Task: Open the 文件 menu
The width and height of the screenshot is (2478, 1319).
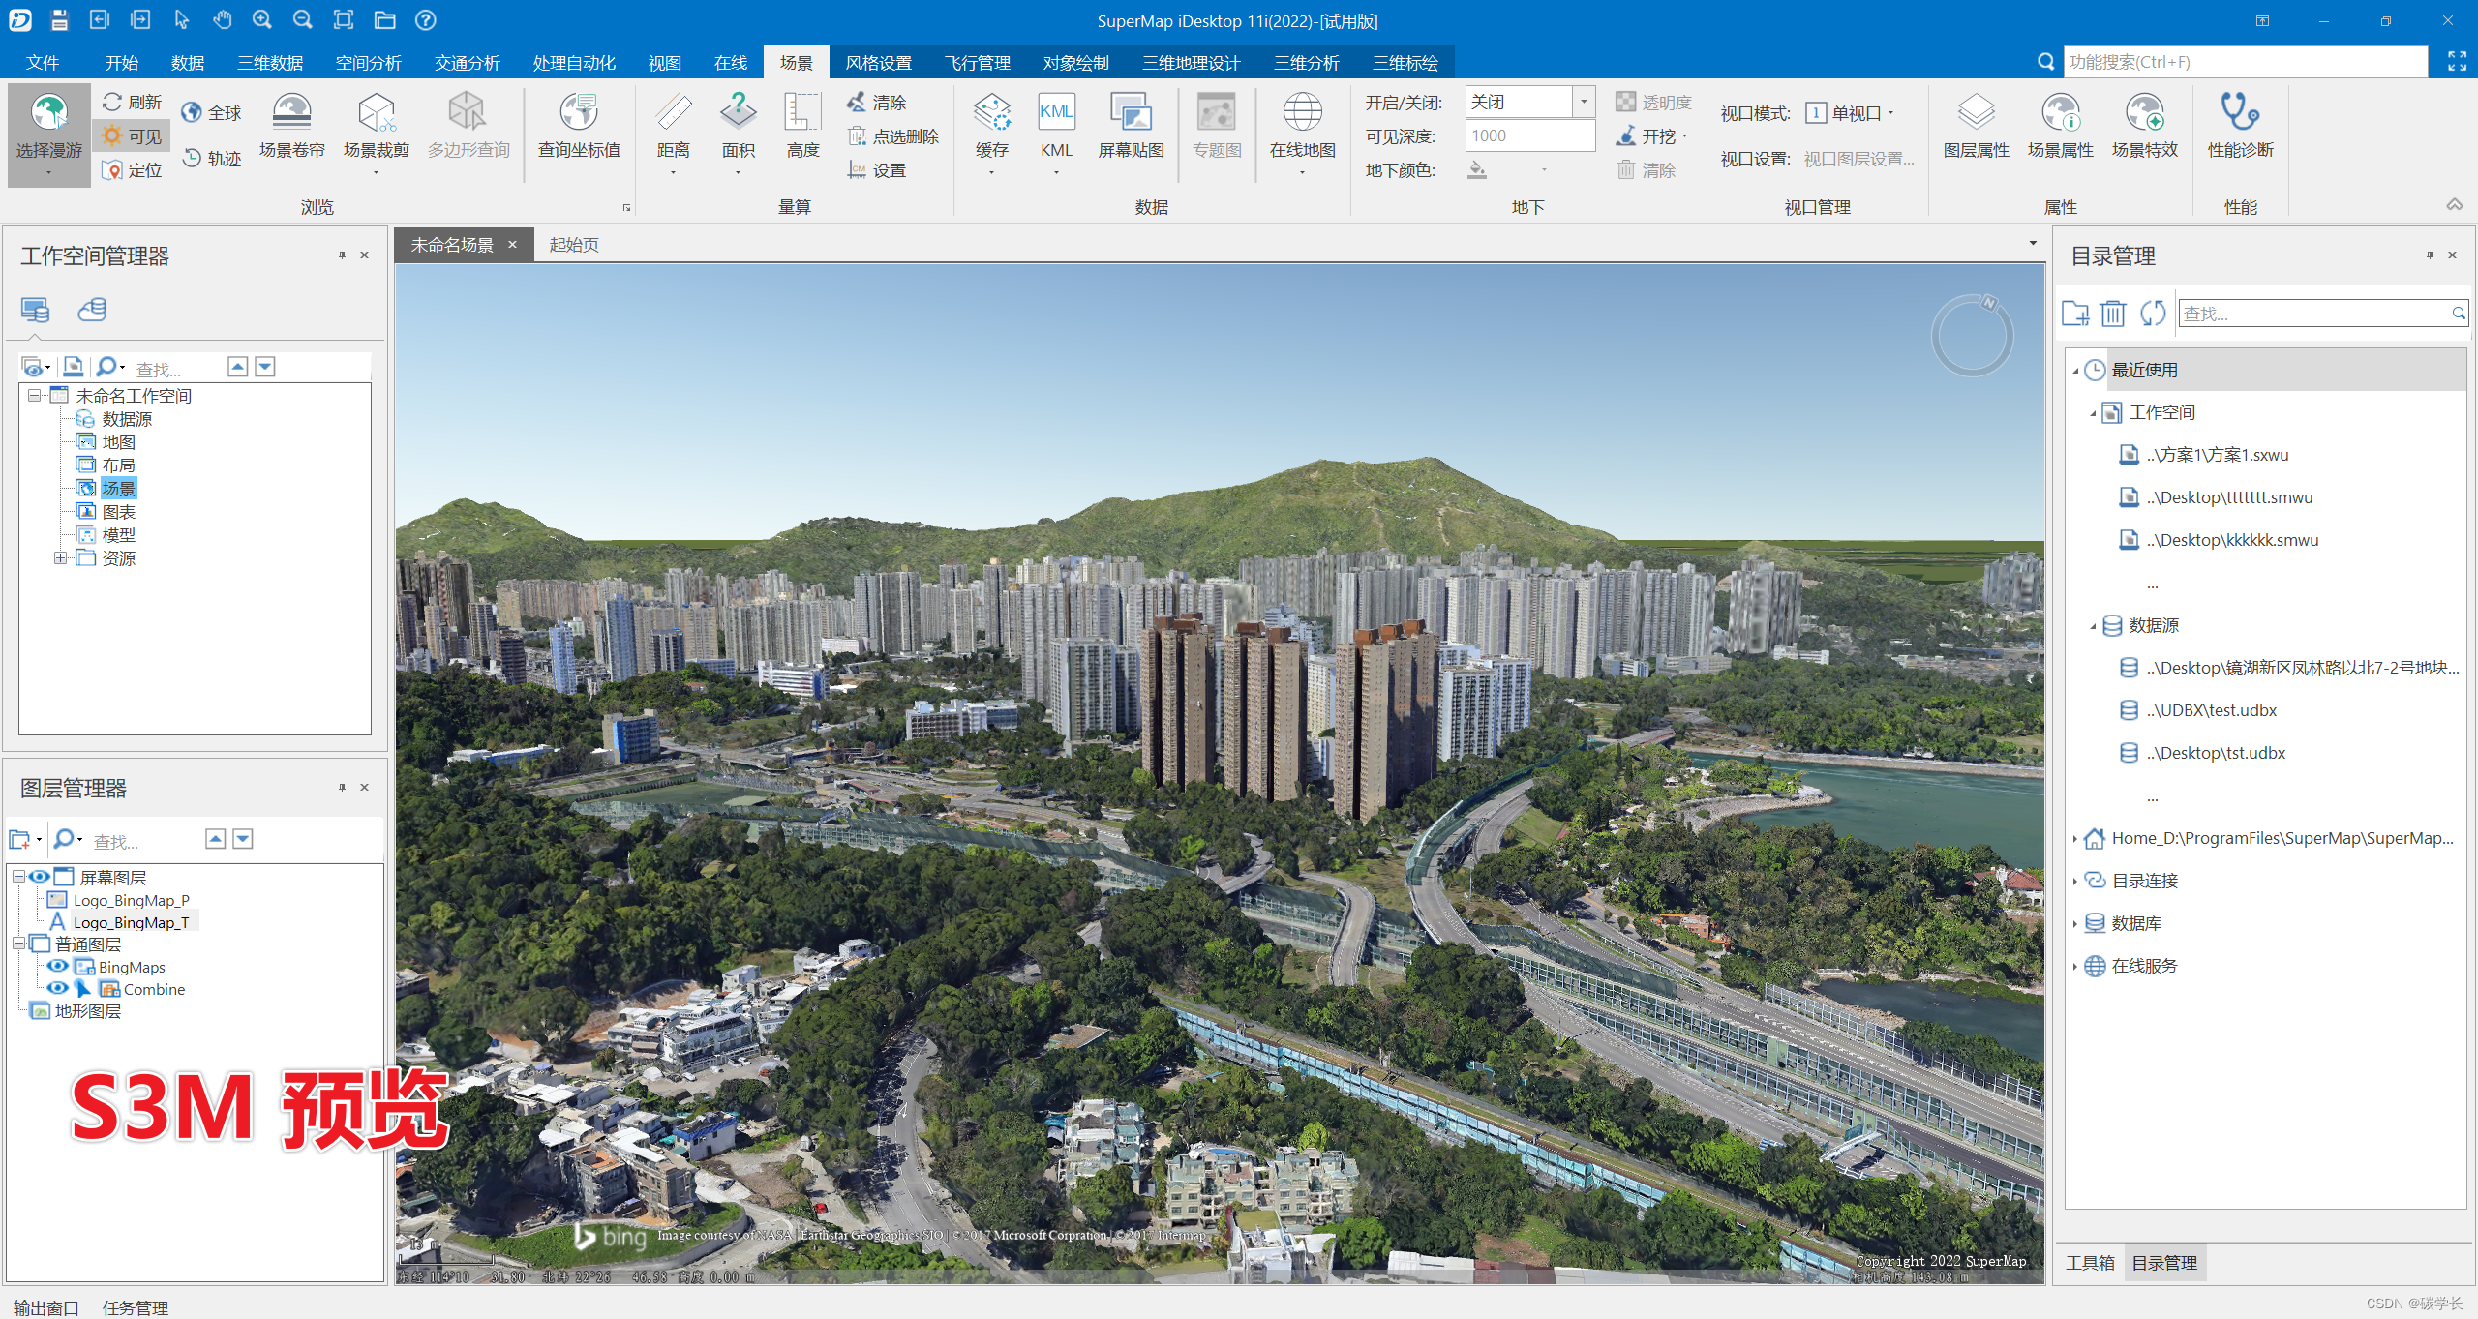Action: point(43,62)
